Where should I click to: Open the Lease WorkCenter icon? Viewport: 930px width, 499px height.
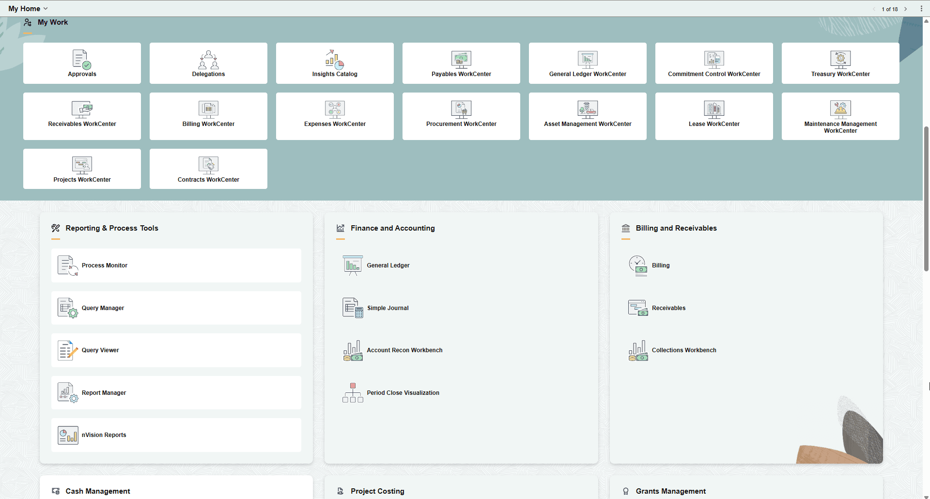(x=714, y=109)
